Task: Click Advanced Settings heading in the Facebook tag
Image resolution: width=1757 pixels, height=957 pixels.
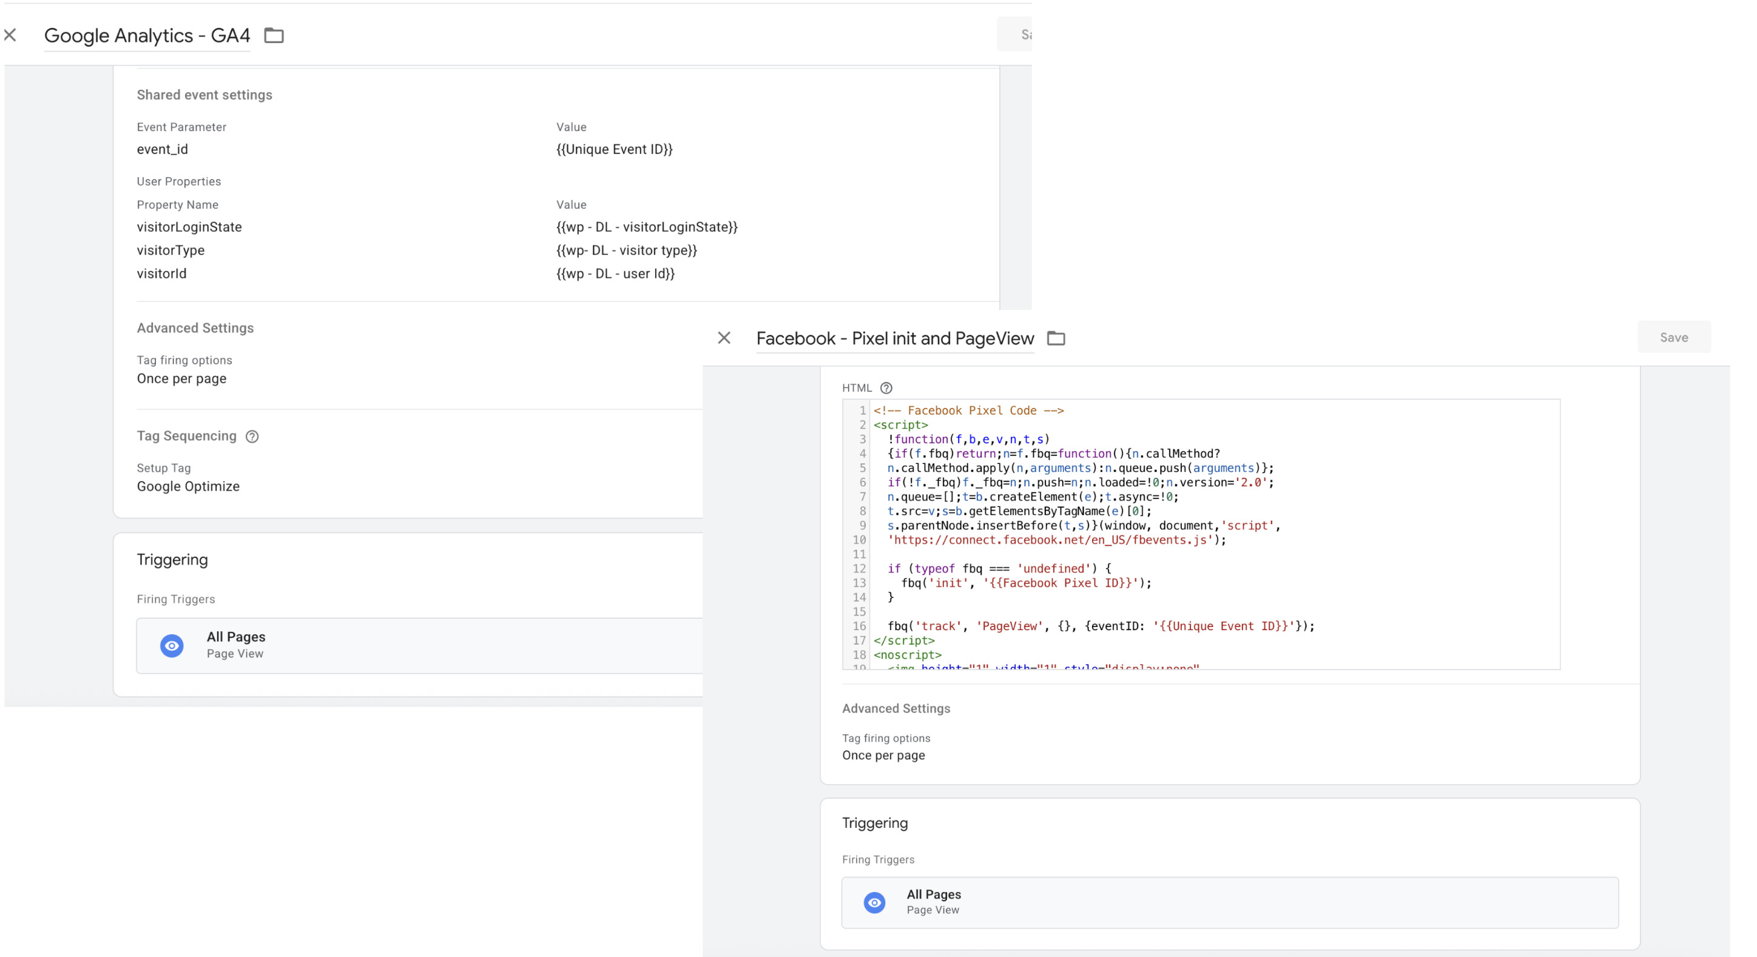Action: 895,708
